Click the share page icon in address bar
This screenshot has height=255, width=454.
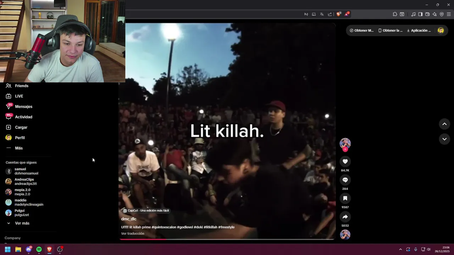pos(330,14)
